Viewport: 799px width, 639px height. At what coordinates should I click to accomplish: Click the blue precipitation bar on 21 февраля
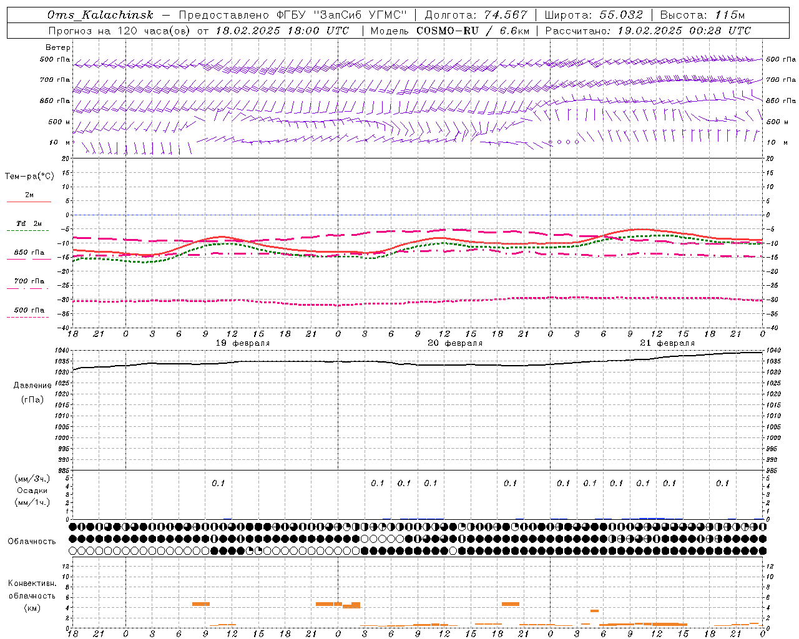pyautogui.click(x=652, y=518)
